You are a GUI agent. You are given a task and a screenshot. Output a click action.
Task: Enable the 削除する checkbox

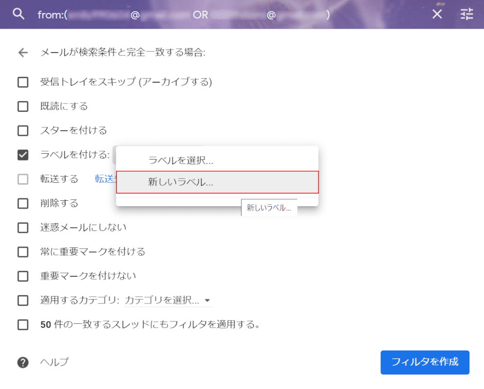click(23, 203)
